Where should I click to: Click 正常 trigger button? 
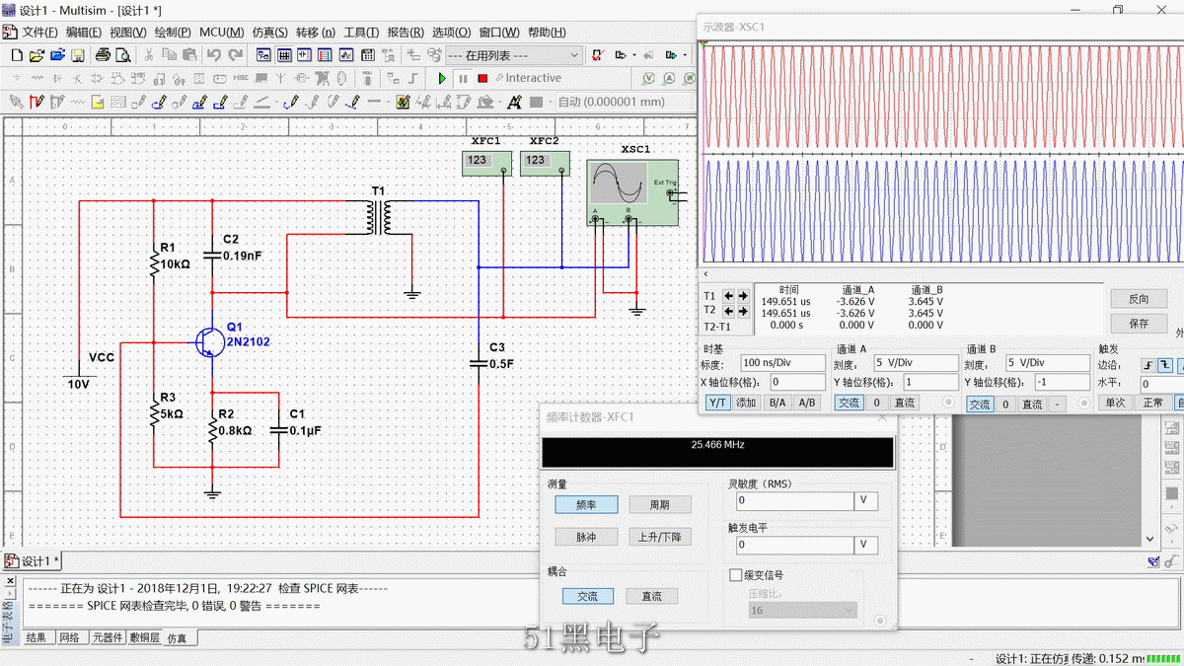click(x=1151, y=403)
